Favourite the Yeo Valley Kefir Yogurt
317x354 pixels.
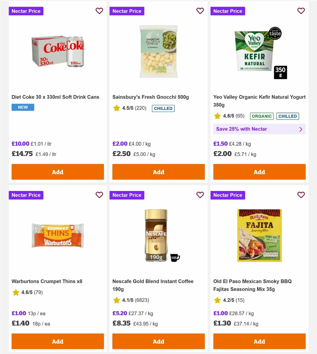[x=301, y=11]
